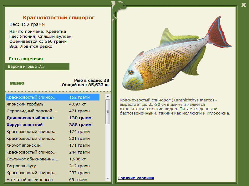Click the Оценивается с: 550 грамм line
Image resolution: width=249 pixels, height=186 pixels.
pos(38,42)
